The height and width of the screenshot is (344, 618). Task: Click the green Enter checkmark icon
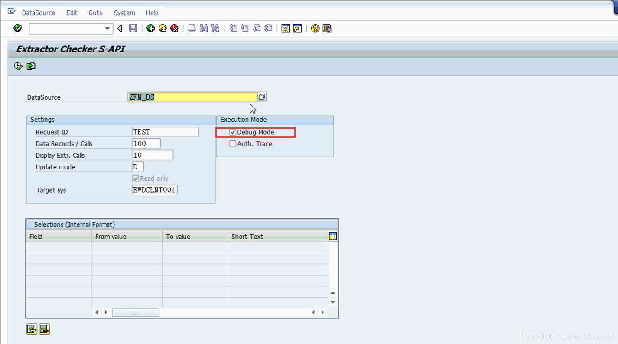click(x=18, y=28)
